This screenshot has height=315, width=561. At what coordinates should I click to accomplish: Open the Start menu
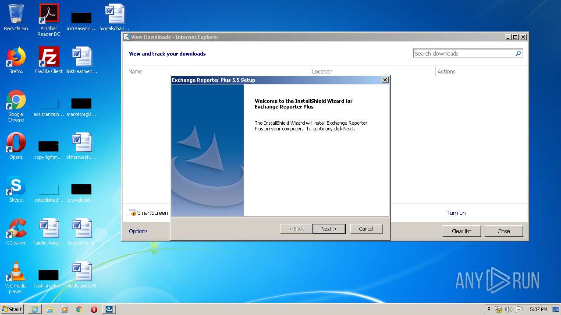point(12,309)
